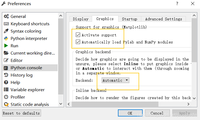Open the Backend Automatic dropdown
The height and width of the screenshot is (120, 200).
click(115, 80)
